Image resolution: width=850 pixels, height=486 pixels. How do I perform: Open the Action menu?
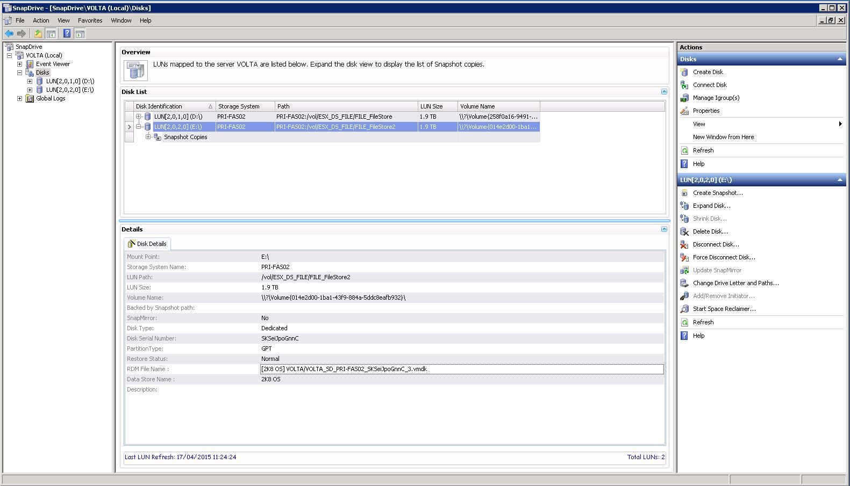41,20
